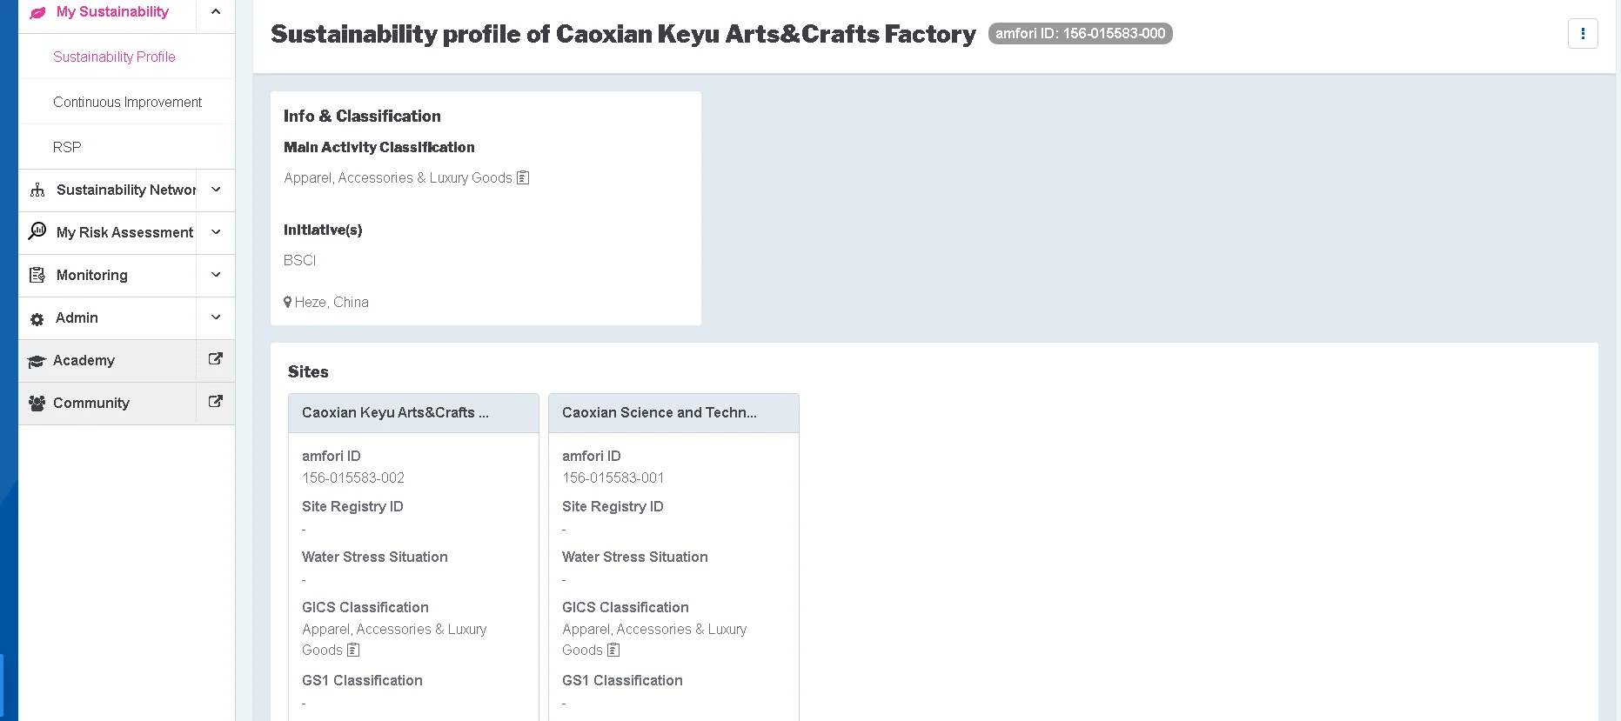Viewport: 1621px width, 721px height.
Task: Open the Admin menu item
Action: [x=77, y=317]
